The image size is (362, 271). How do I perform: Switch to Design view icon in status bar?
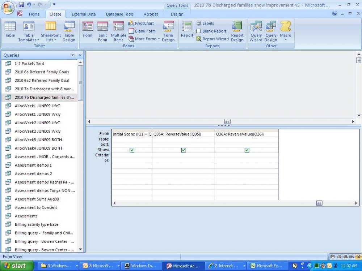click(358, 257)
